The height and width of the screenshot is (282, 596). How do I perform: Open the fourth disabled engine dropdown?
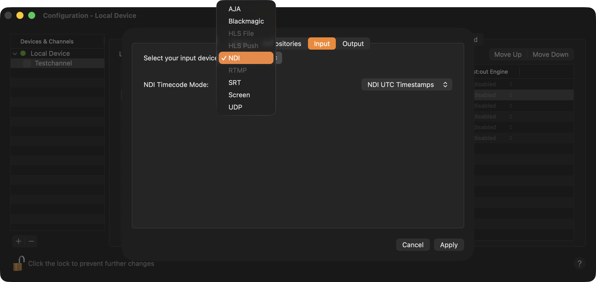click(x=493, y=116)
